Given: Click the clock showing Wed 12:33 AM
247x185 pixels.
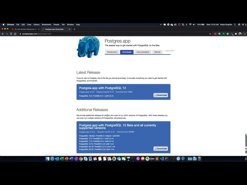Looking at the screenshot, I should click(213, 25).
